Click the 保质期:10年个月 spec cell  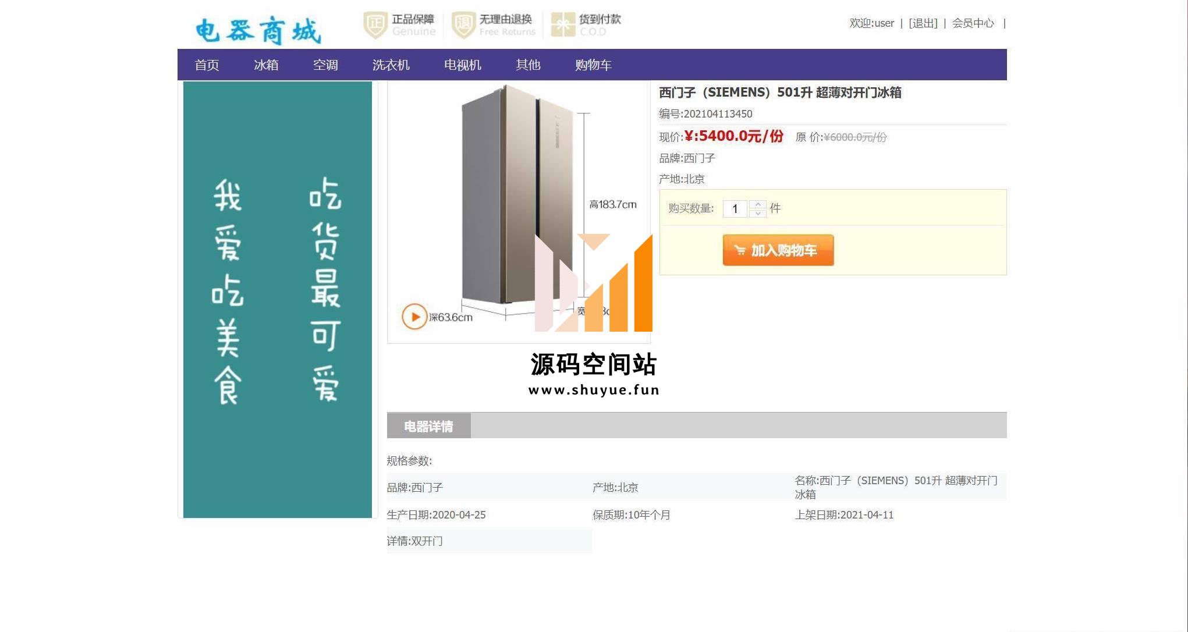point(632,515)
